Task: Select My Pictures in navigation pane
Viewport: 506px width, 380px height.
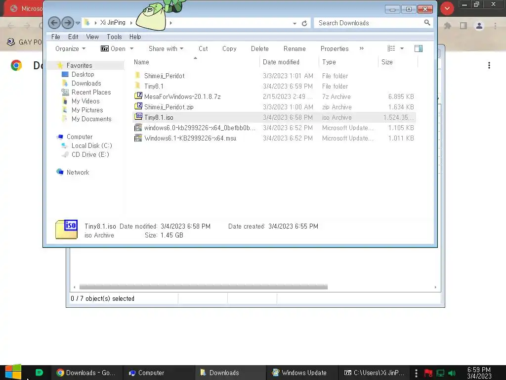Action: tap(87, 110)
